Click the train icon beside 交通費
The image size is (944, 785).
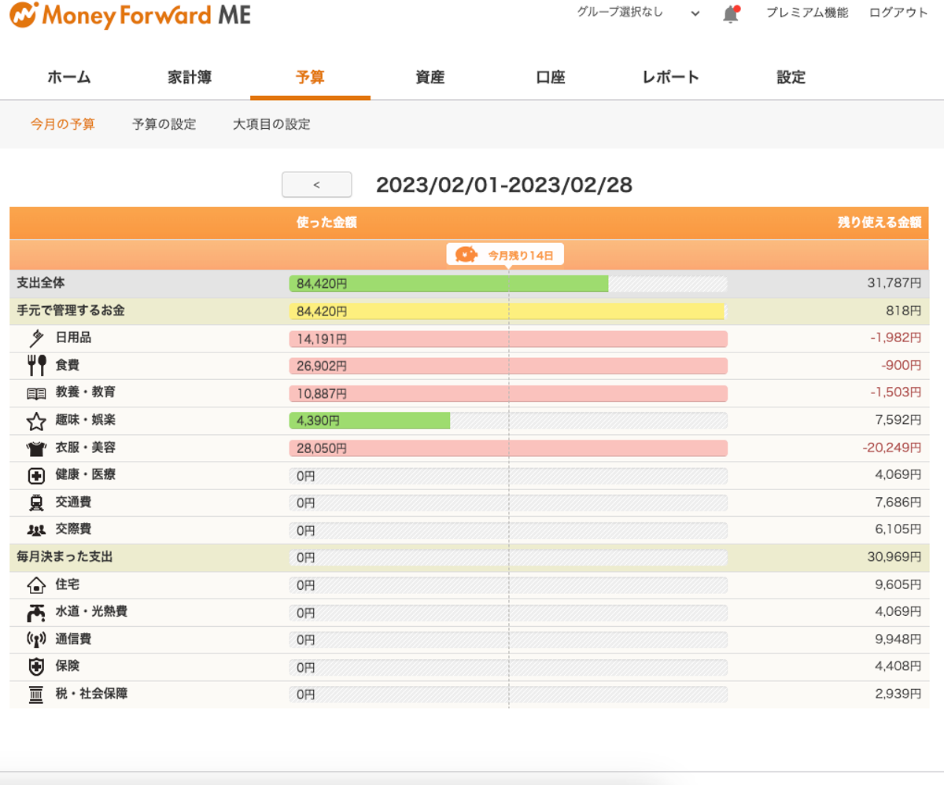35,503
